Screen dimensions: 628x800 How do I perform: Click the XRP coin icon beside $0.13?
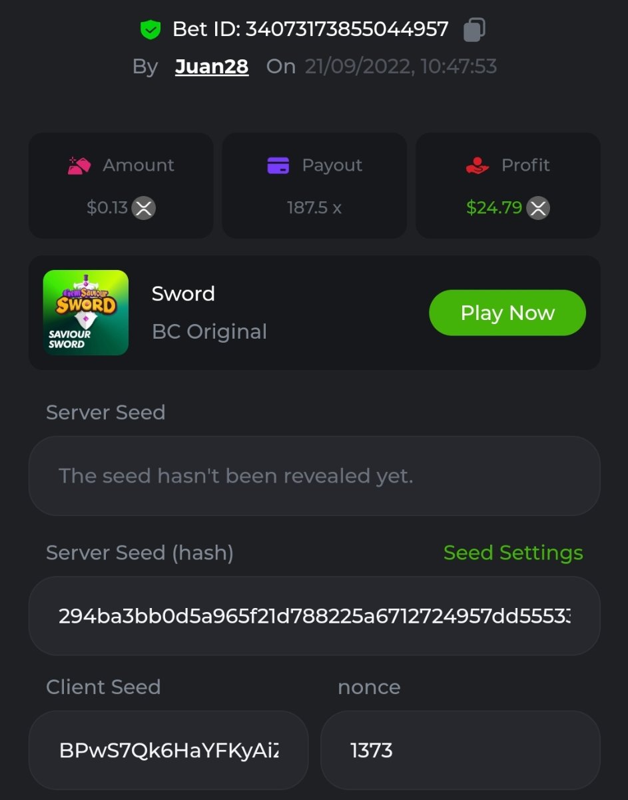(144, 208)
